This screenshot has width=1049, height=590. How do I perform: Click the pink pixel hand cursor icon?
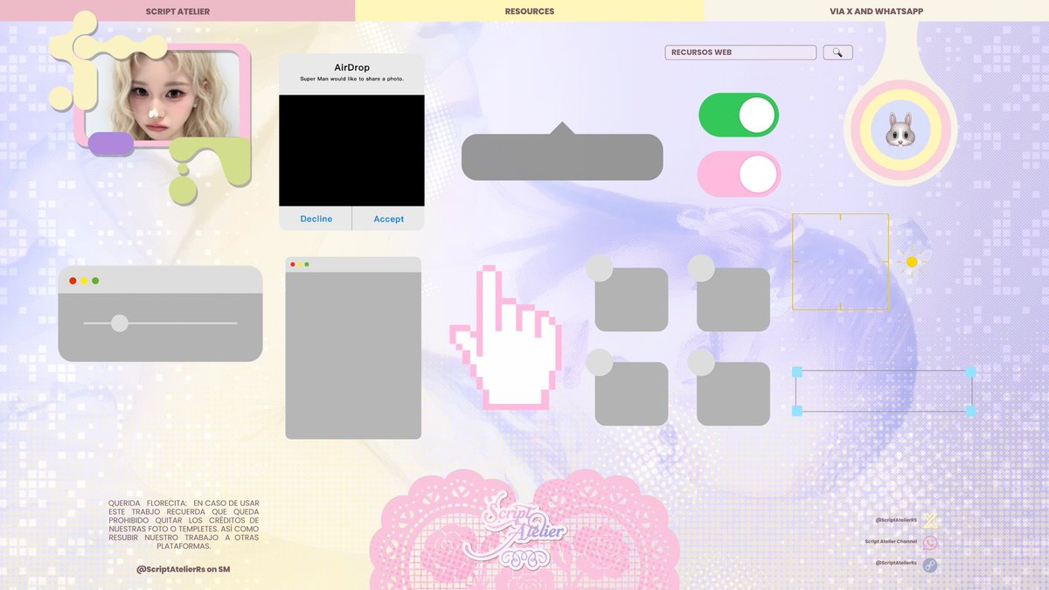coord(505,338)
